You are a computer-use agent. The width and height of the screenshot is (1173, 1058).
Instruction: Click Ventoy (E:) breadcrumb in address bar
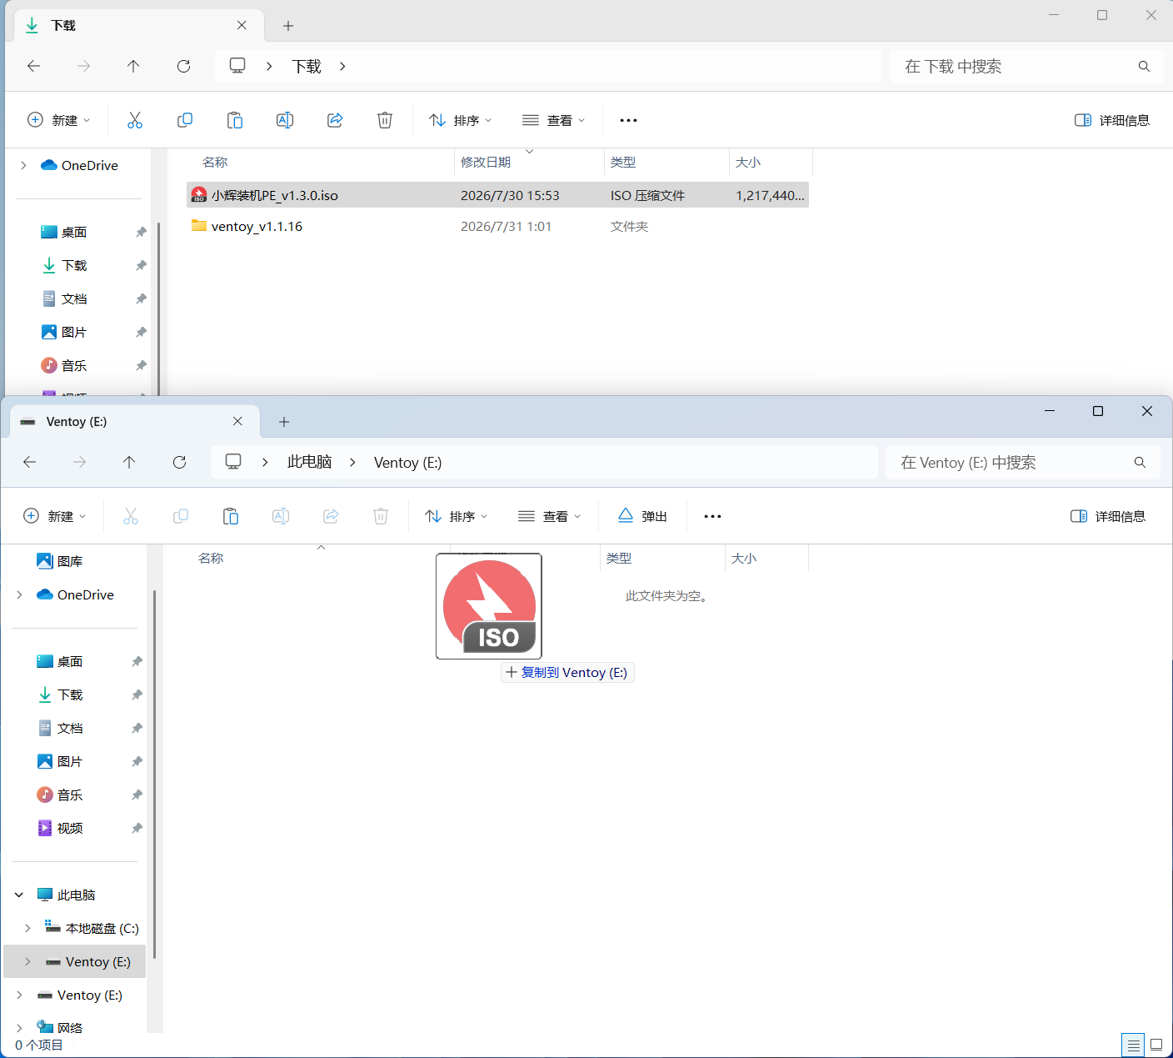coord(408,462)
